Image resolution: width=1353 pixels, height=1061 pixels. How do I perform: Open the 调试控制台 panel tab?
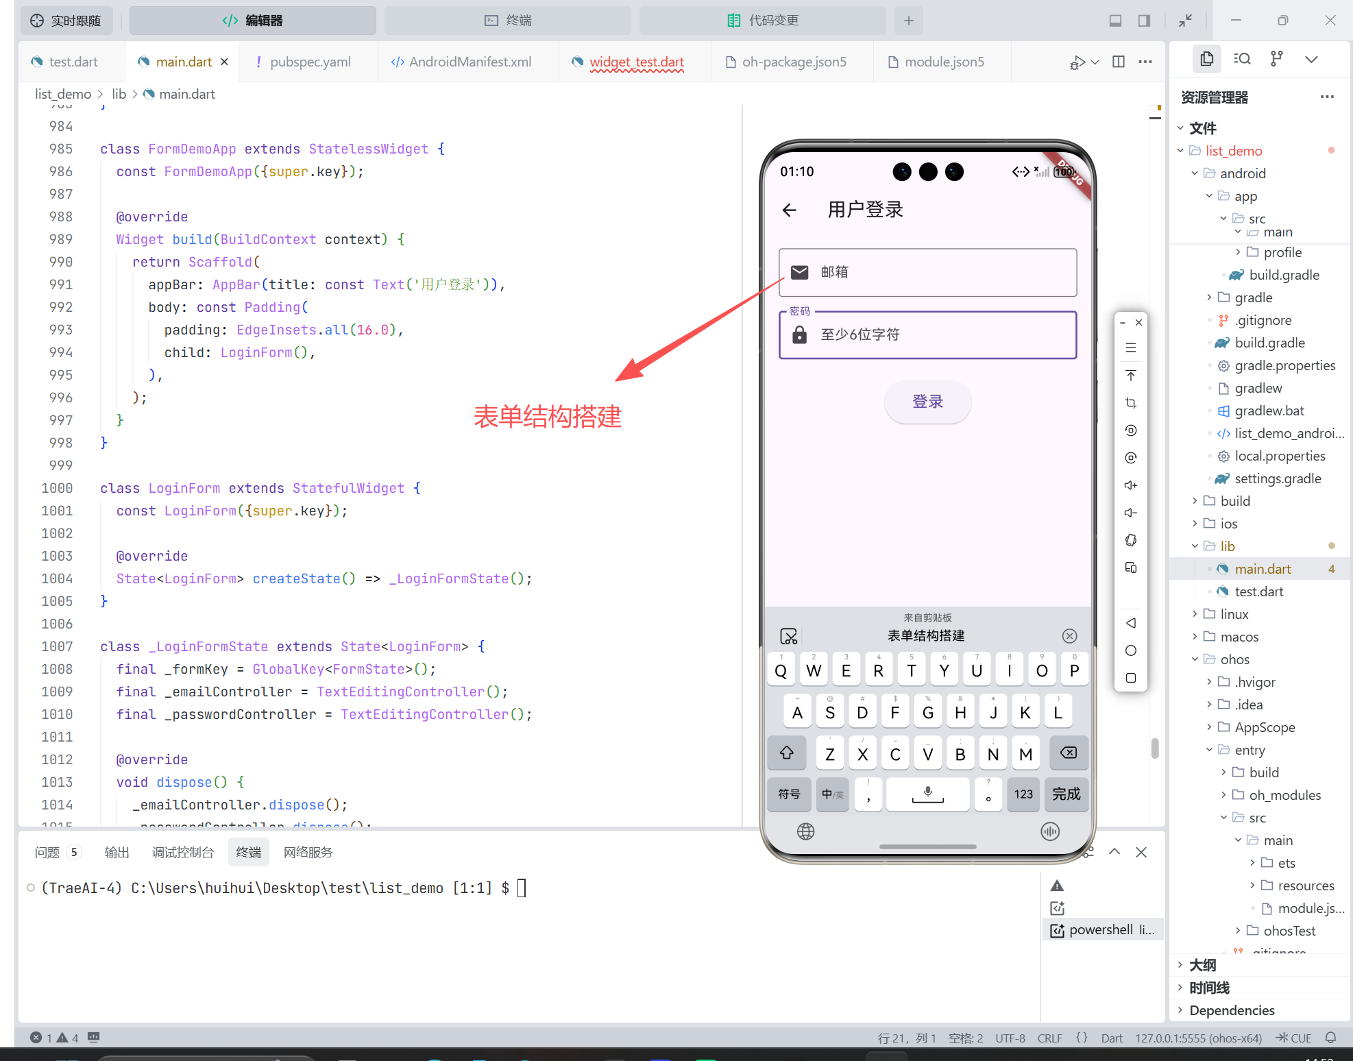point(182,852)
